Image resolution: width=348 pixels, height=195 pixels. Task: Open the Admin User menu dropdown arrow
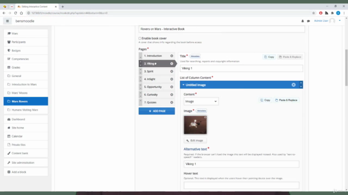click(339, 21)
